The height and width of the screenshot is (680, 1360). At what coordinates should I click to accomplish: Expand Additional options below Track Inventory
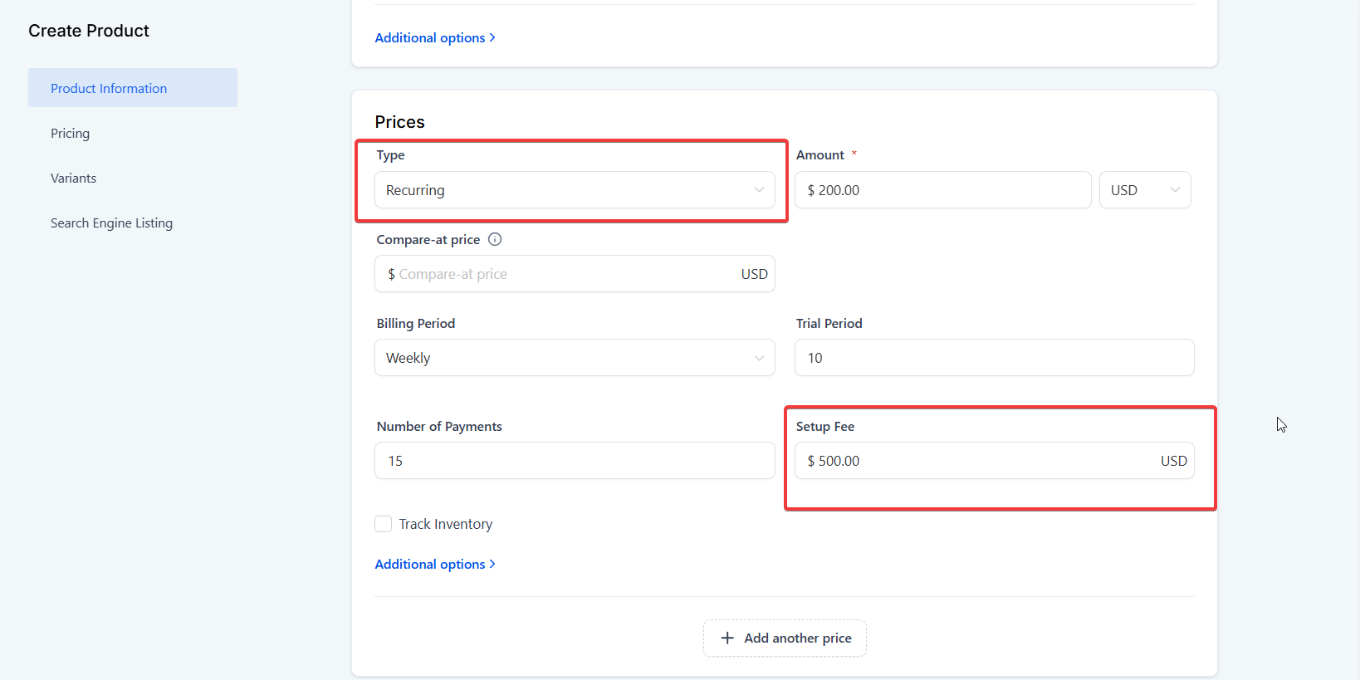pos(434,565)
